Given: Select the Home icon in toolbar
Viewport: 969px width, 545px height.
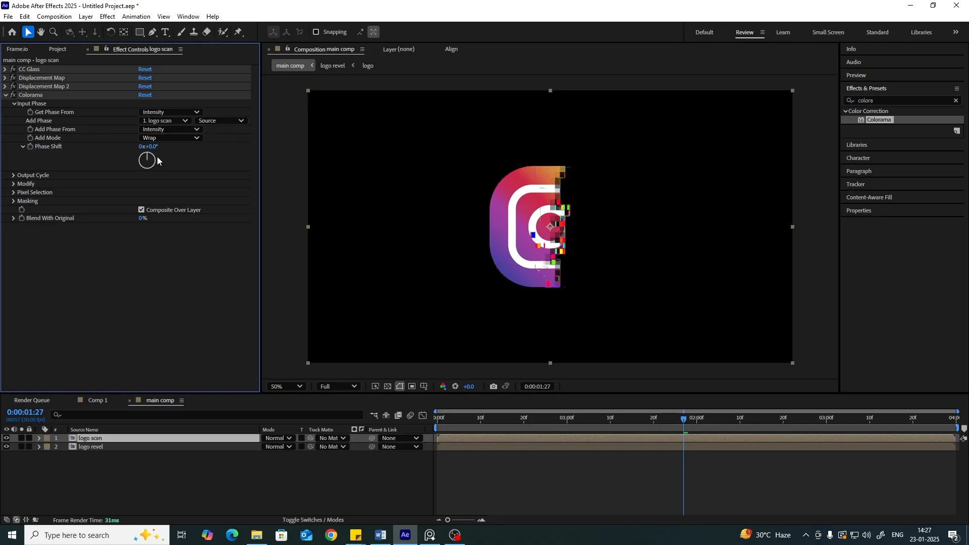Looking at the screenshot, I should click(x=12, y=32).
